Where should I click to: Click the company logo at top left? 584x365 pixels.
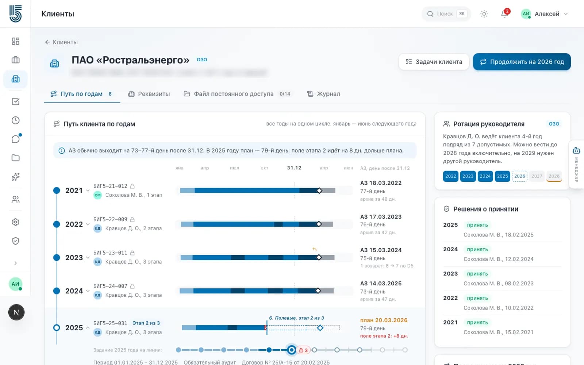coord(15,14)
